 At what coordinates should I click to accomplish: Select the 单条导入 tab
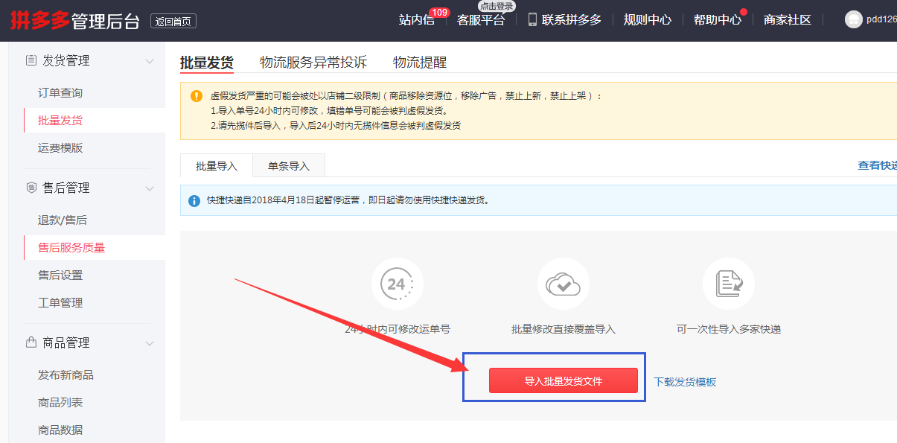289,166
